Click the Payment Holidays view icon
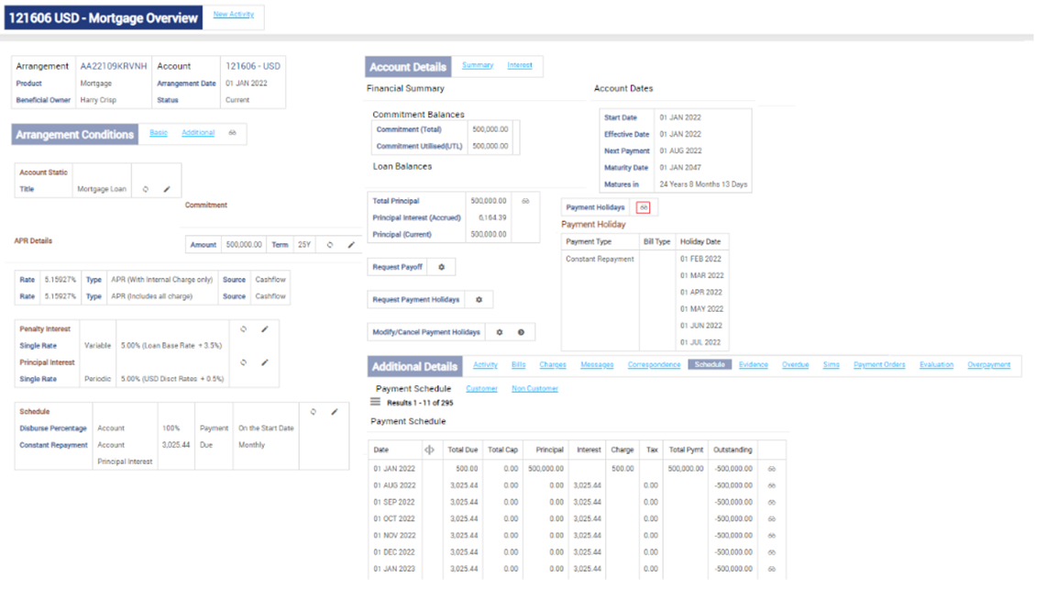The height and width of the screenshot is (600, 1047). pyautogui.click(x=643, y=207)
